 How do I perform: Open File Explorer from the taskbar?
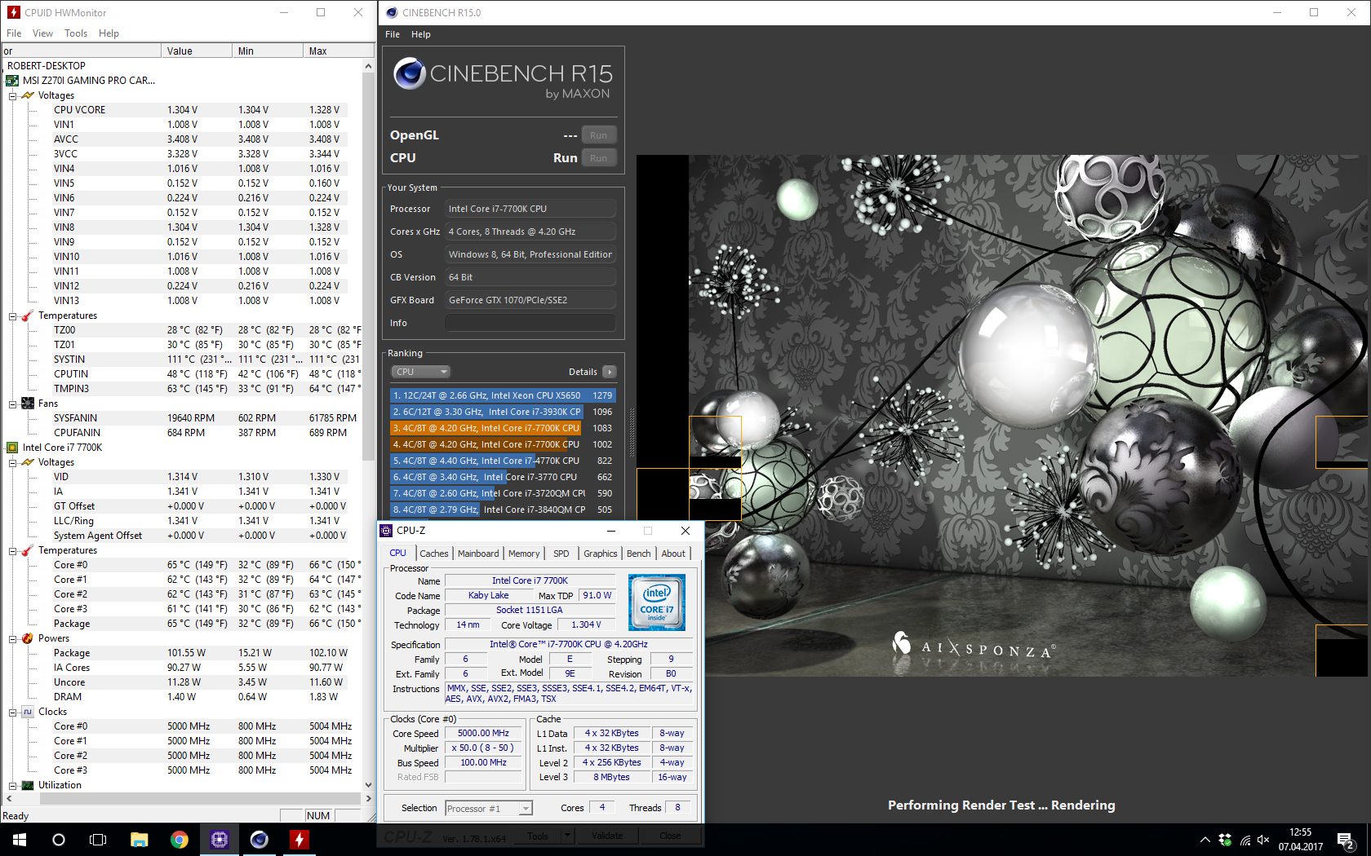click(140, 840)
